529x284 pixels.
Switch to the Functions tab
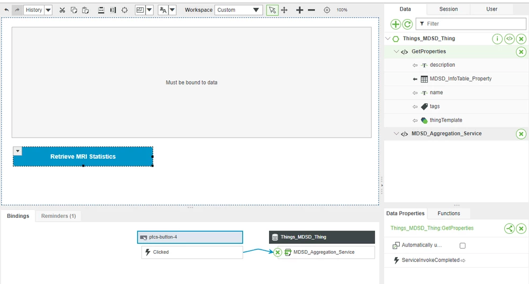tap(449, 213)
